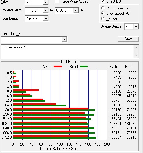Click the 176215 read value for 8192.0
The image size is (143, 153).
tap(130, 137)
